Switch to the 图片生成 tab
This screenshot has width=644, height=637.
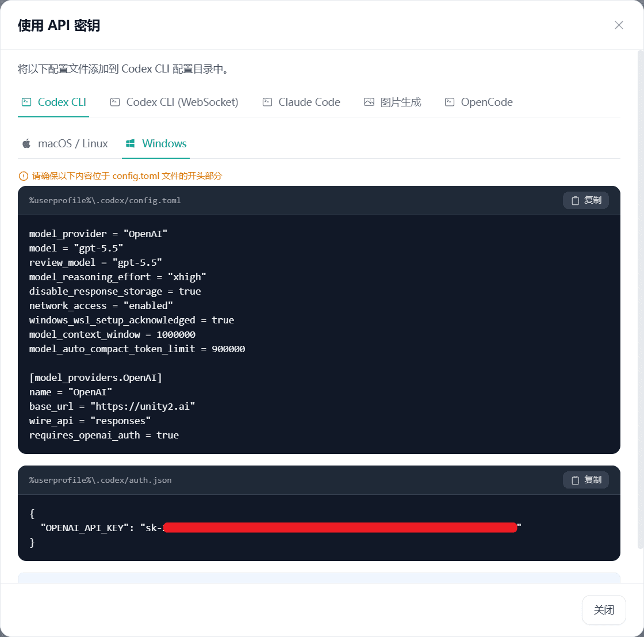click(x=392, y=102)
